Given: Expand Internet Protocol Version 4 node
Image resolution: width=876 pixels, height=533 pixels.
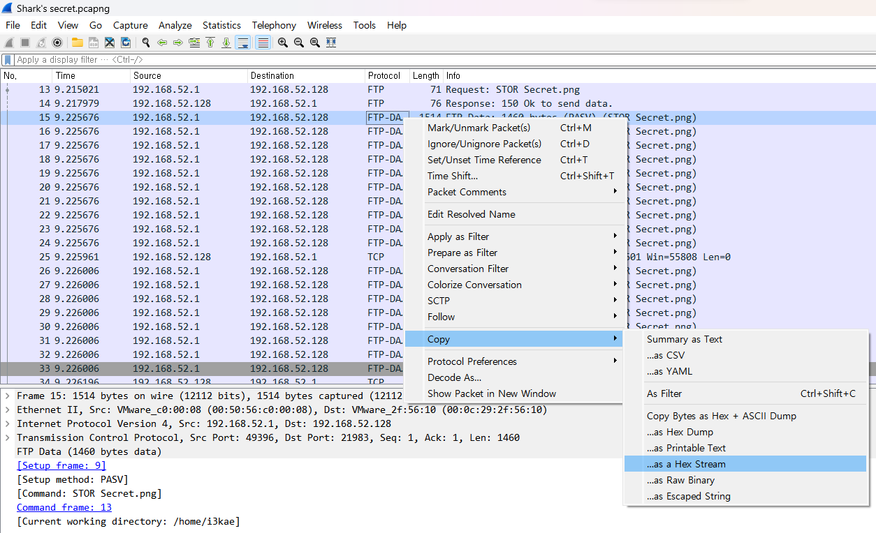Looking at the screenshot, I should pyautogui.click(x=7, y=423).
